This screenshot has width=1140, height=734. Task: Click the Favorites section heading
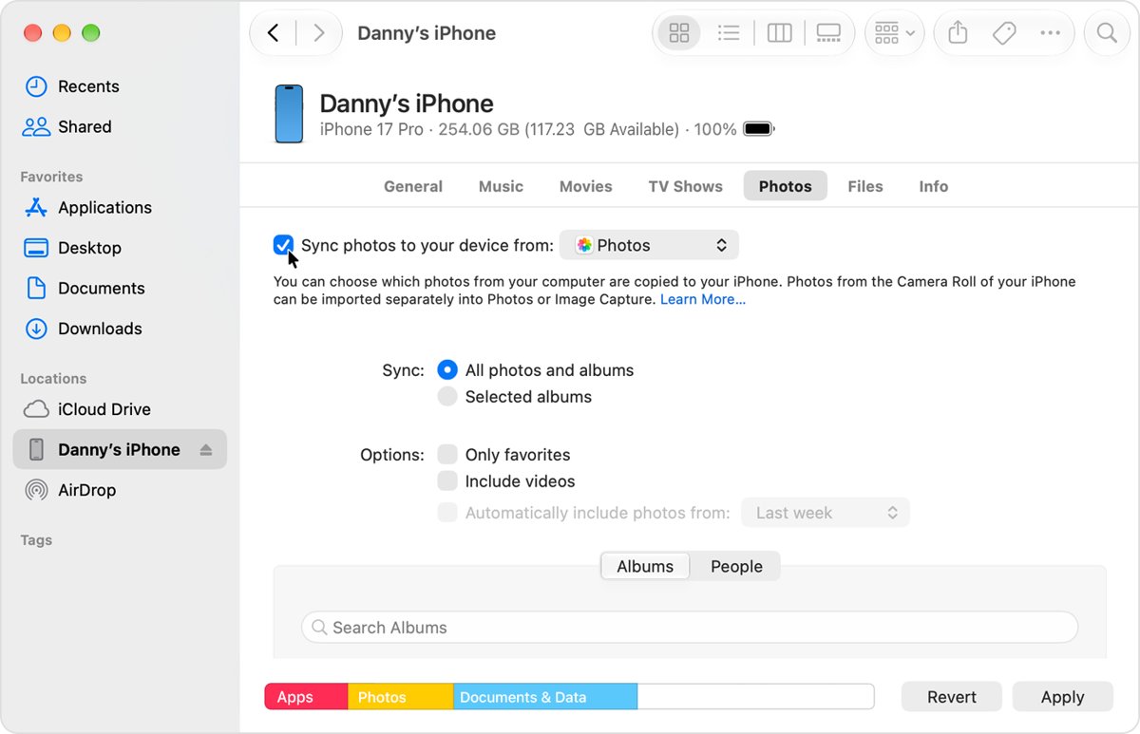tap(51, 177)
